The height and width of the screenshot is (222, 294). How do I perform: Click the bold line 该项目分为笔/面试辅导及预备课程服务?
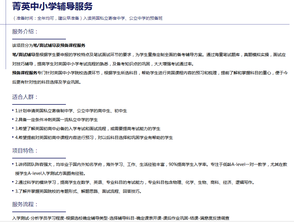[x=49, y=46]
